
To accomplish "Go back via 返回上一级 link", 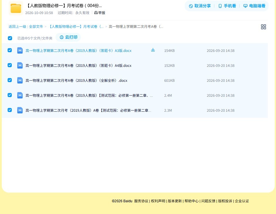I will click(x=17, y=27).
